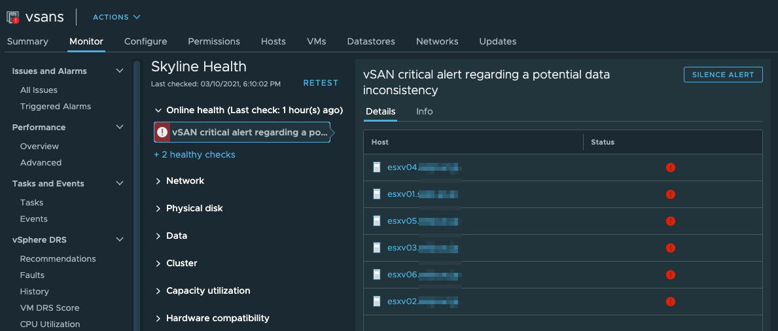Click the Retest link

[321, 83]
